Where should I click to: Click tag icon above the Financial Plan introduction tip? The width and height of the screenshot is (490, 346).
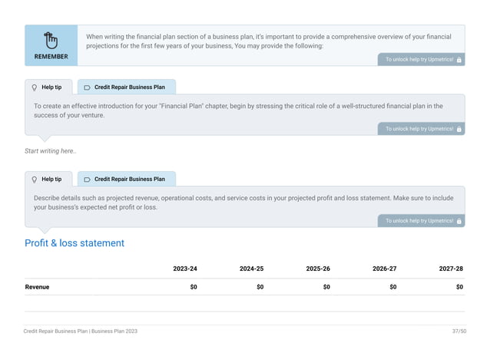point(87,87)
